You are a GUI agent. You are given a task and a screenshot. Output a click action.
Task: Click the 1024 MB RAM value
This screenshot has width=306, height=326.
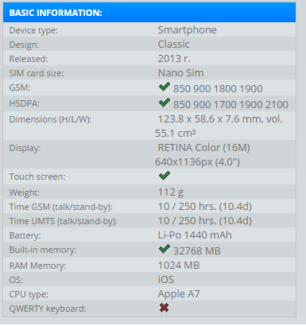pyautogui.click(x=179, y=266)
